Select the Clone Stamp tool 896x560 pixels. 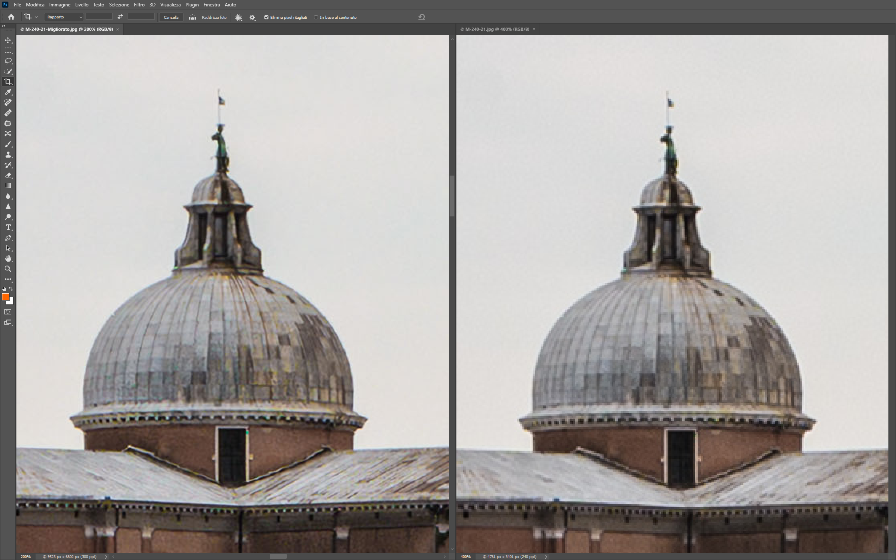[x=8, y=154]
